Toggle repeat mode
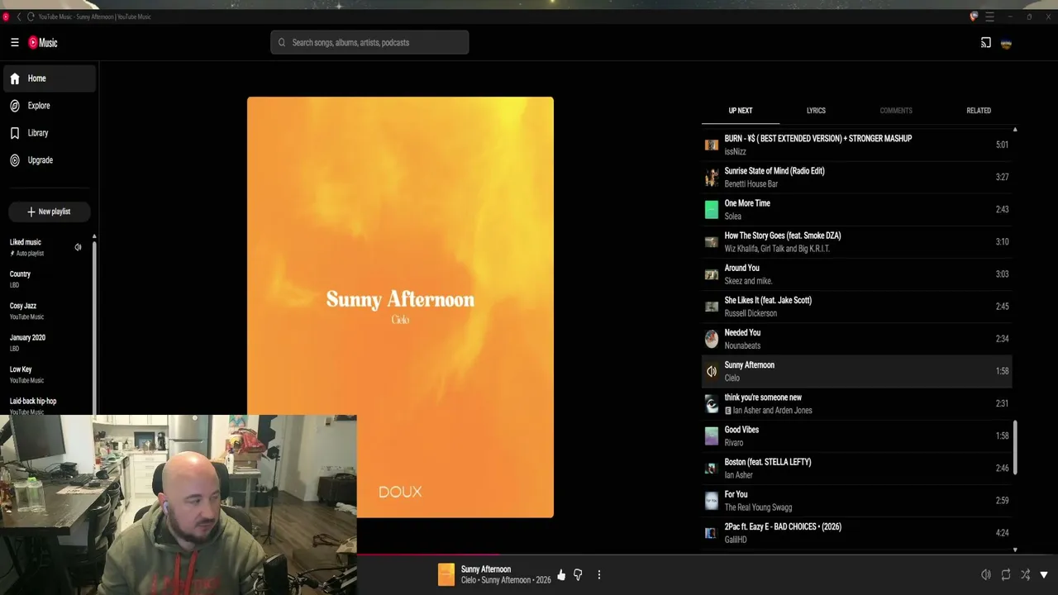This screenshot has height=595, width=1058. (1005, 575)
